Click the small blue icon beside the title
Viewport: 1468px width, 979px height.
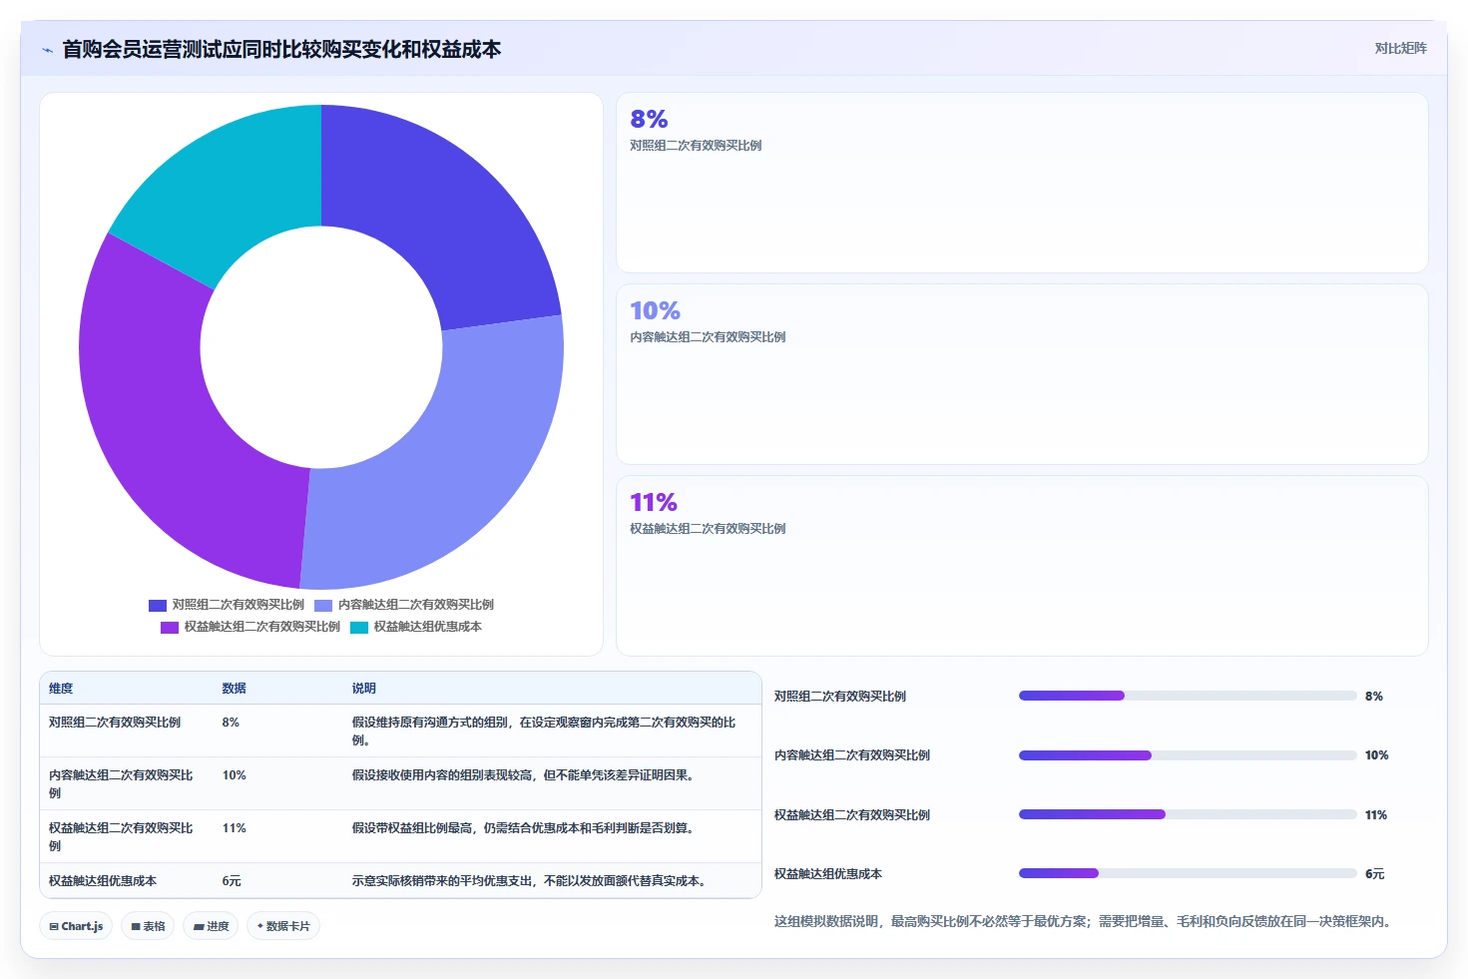[47, 50]
